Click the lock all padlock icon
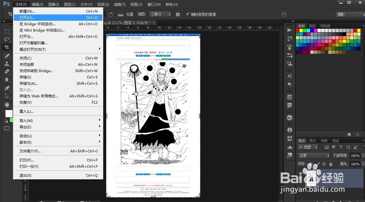This screenshot has height=202, width=365. pyautogui.click(x=331, y=164)
